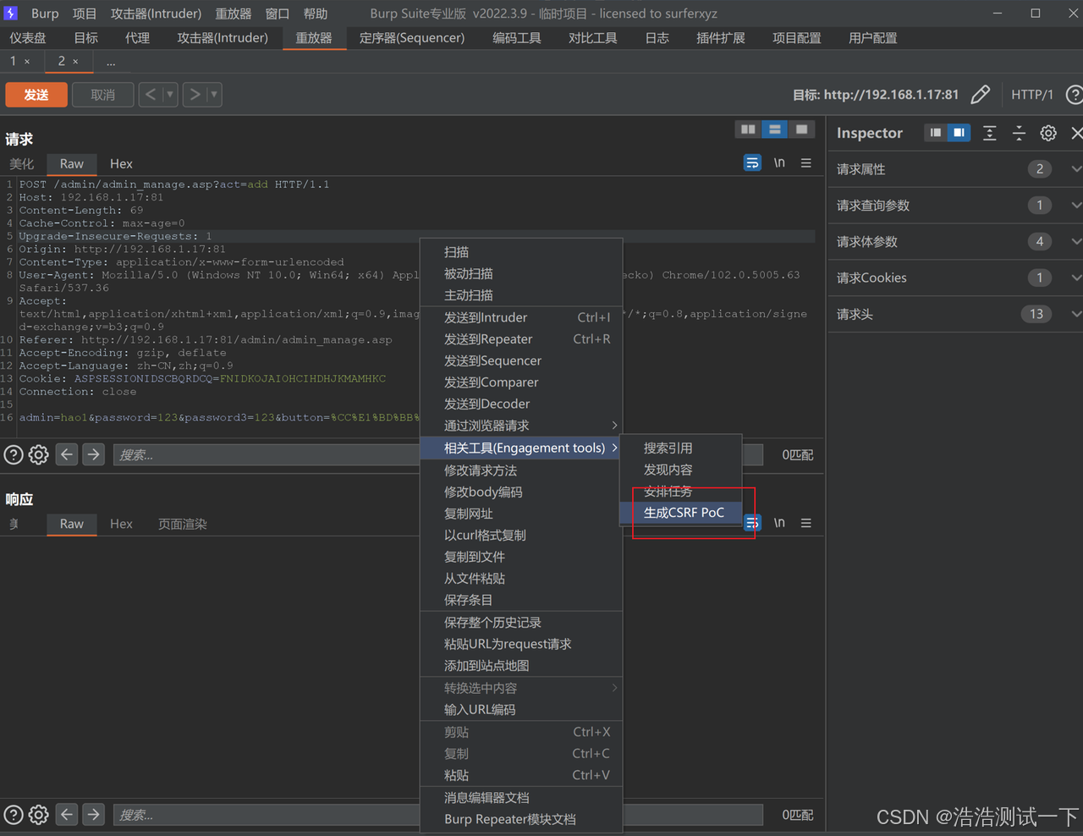Open response editor hamburger menu
The width and height of the screenshot is (1083, 836).
(806, 523)
